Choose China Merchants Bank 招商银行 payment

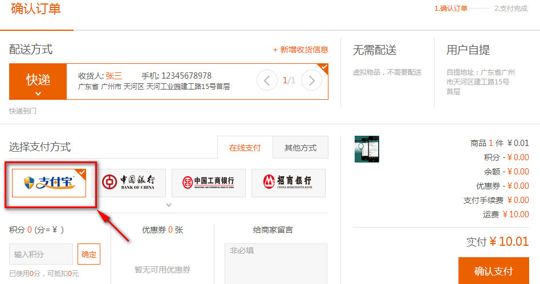click(289, 183)
